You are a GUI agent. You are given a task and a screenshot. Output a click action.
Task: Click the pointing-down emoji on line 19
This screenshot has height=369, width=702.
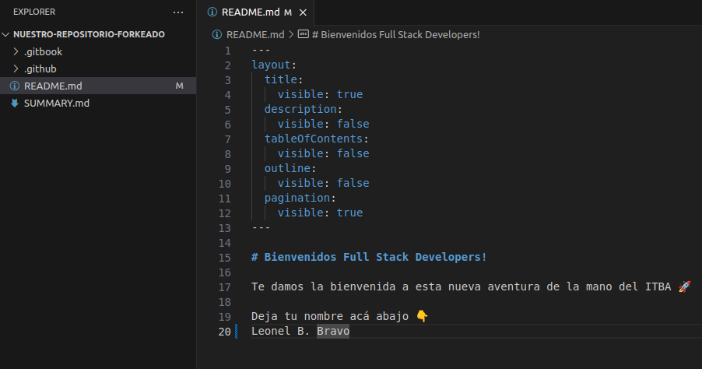click(422, 316)
